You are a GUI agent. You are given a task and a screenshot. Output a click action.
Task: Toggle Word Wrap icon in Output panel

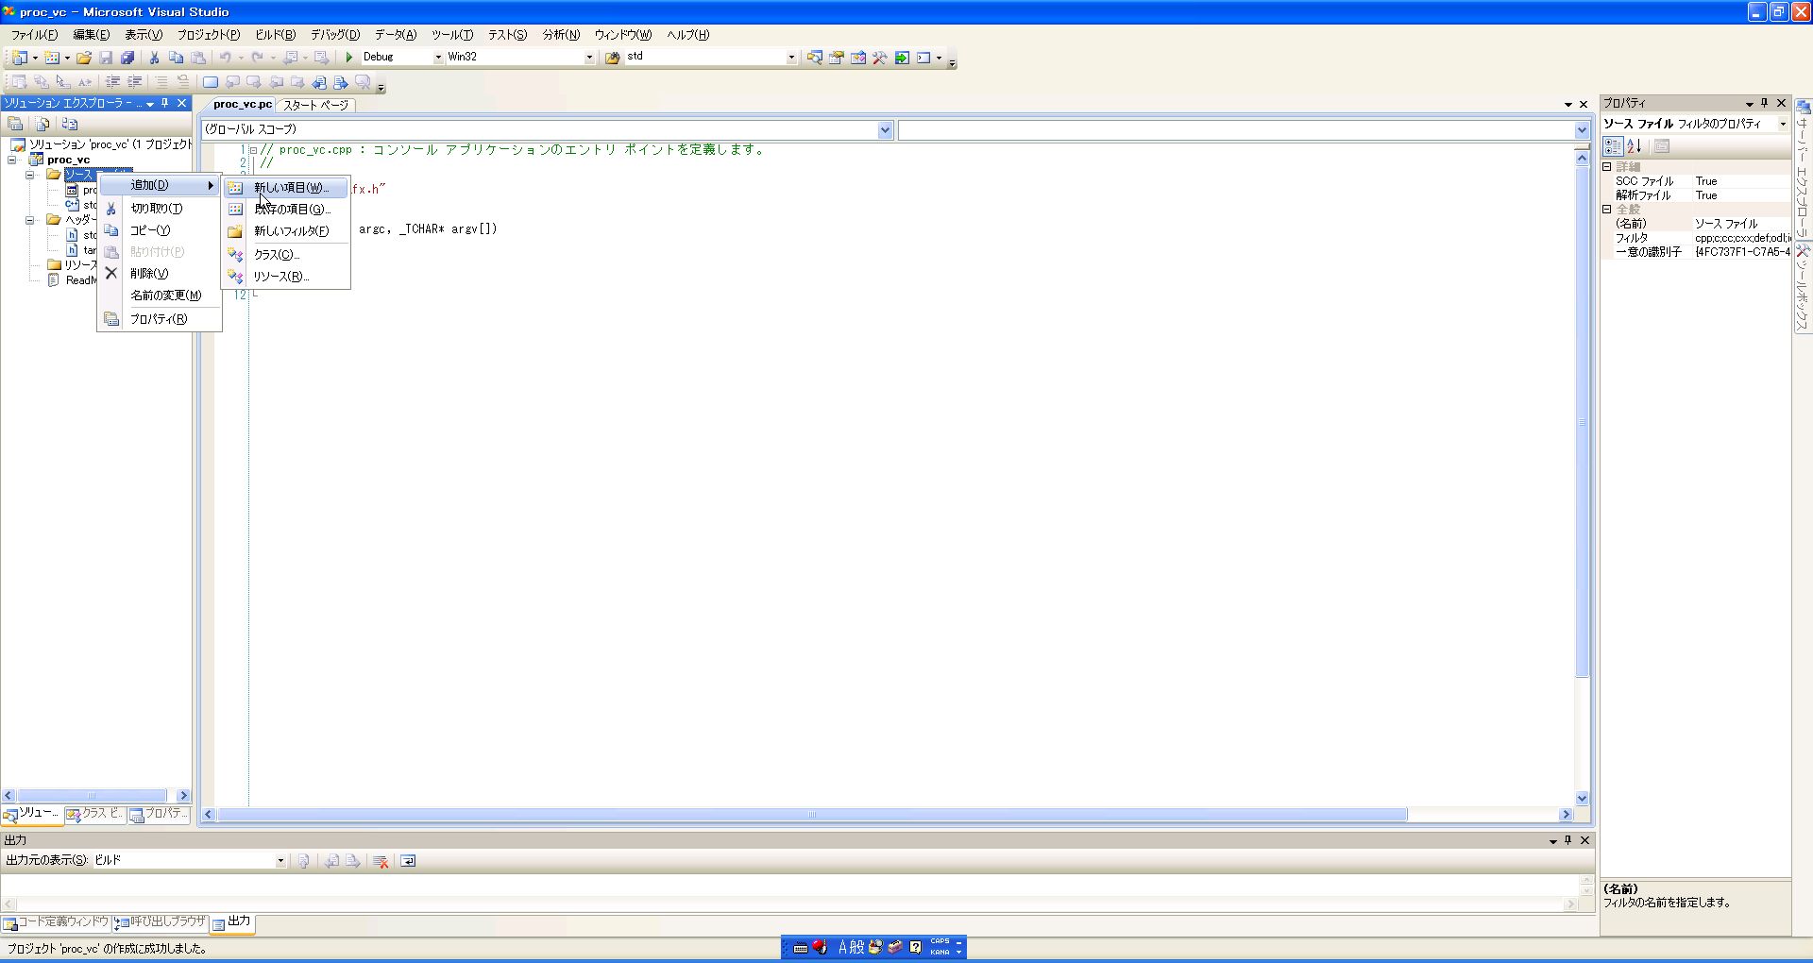(408, 861)
